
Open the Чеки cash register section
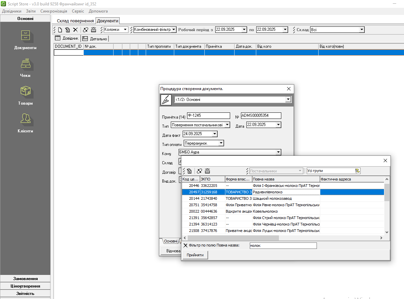coord(25,68)
